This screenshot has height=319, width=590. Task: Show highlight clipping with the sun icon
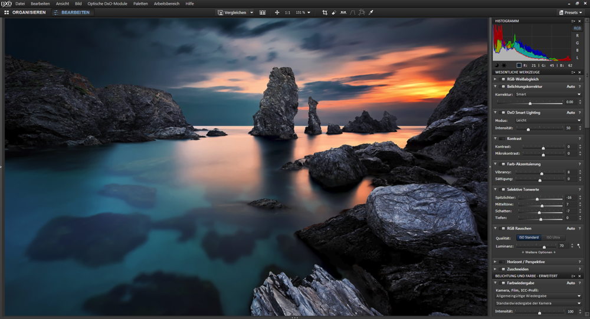point(503,65)
